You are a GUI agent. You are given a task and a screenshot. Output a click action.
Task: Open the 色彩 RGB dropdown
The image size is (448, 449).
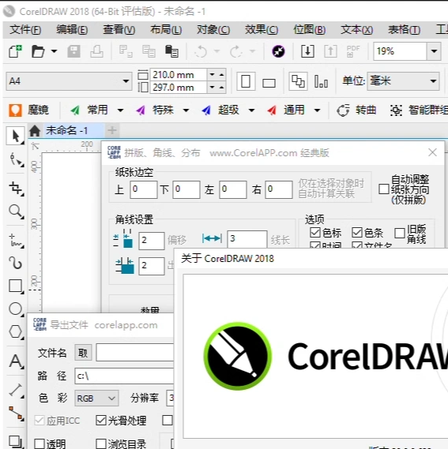coord(96,398)
